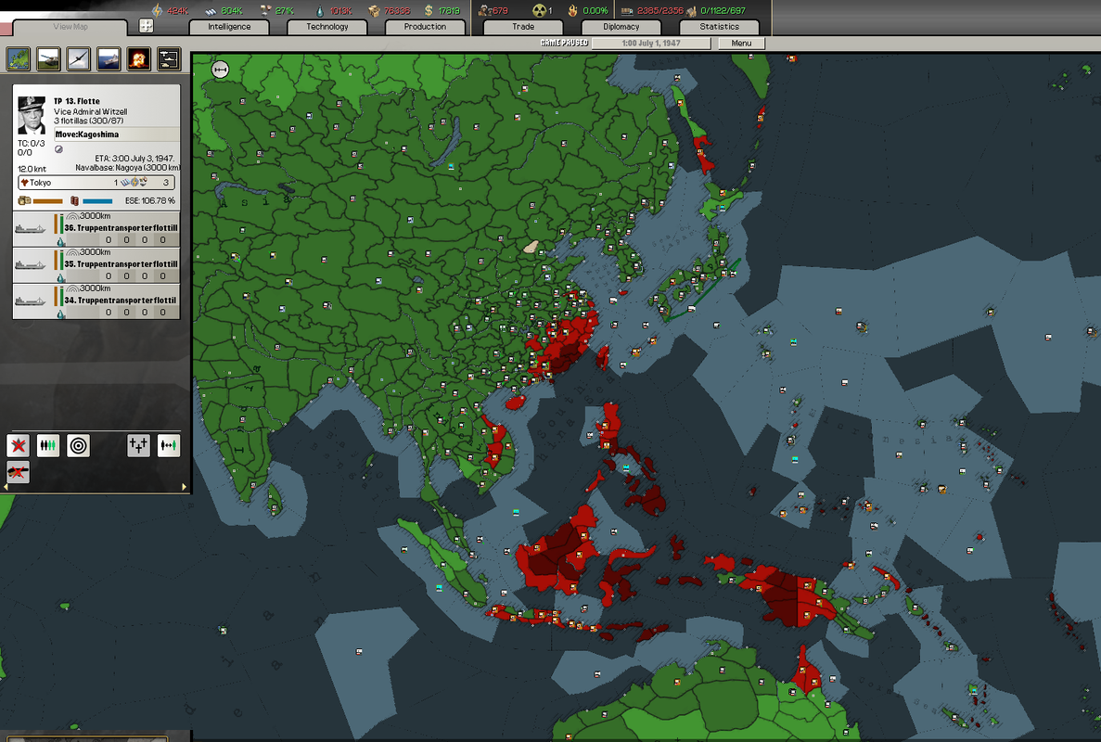Click the leadership figure icon near 0/1122/697
Image resolution: width=1101 pixels, height=742 pixels.
tap(691, 10)
